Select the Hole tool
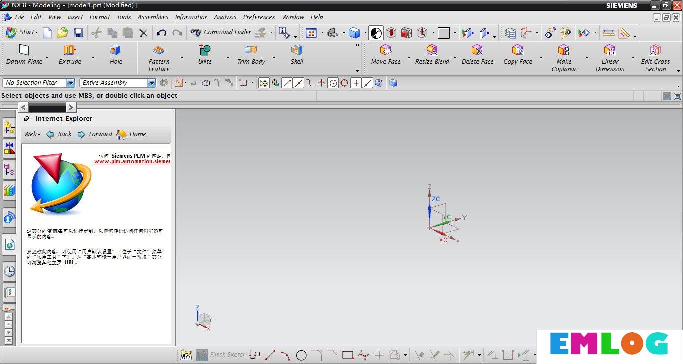Screen dimensions: 683x364 point(116,55)
